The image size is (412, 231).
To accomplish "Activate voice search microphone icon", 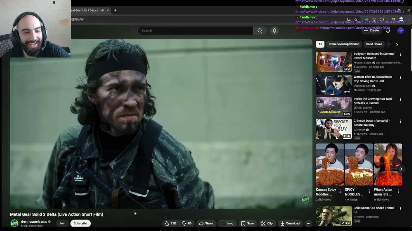I will [x=274, y=30].
